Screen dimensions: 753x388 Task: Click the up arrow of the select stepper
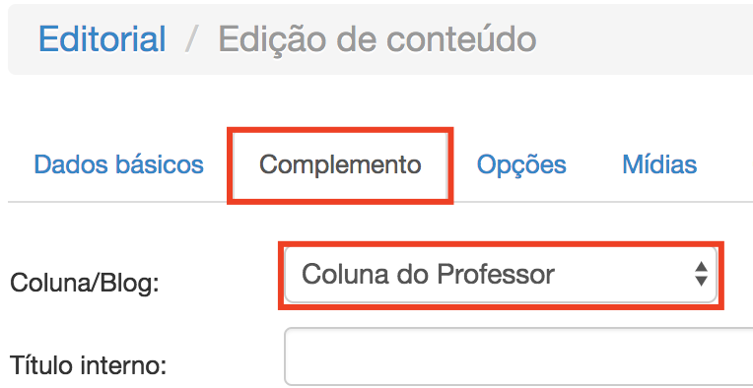701,267
